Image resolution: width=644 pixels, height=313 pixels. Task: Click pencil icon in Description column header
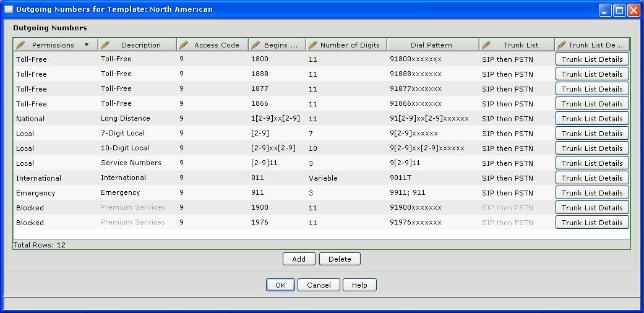point(105,45)
